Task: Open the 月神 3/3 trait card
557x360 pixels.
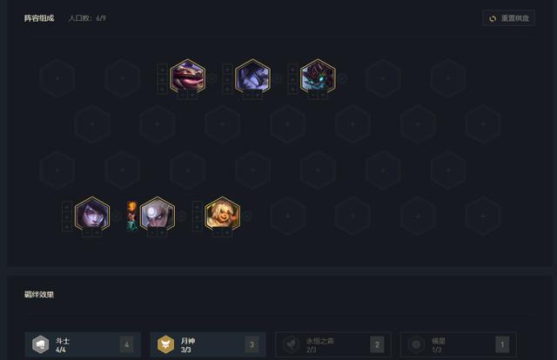Action: click(208, 344)
